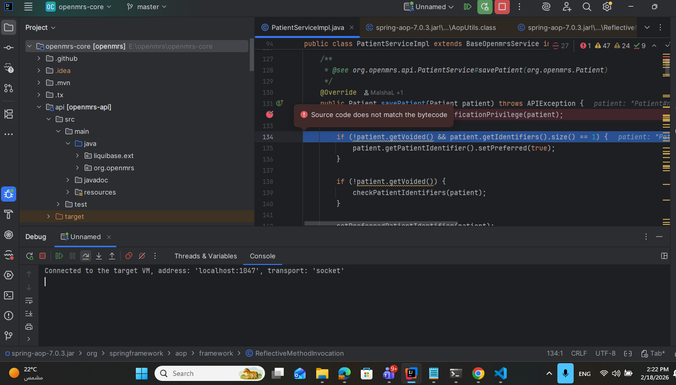Toggle Soft-Wrap in the console gutter
The image size is (676, 385).
tap(29, 300)
